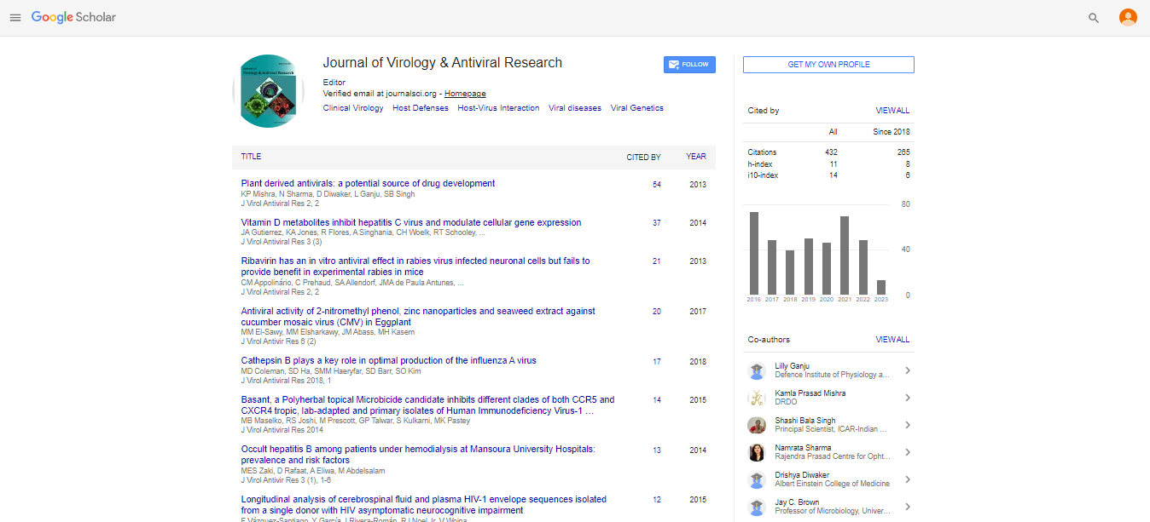View the 17 citations count

click(x=657, y=362)
